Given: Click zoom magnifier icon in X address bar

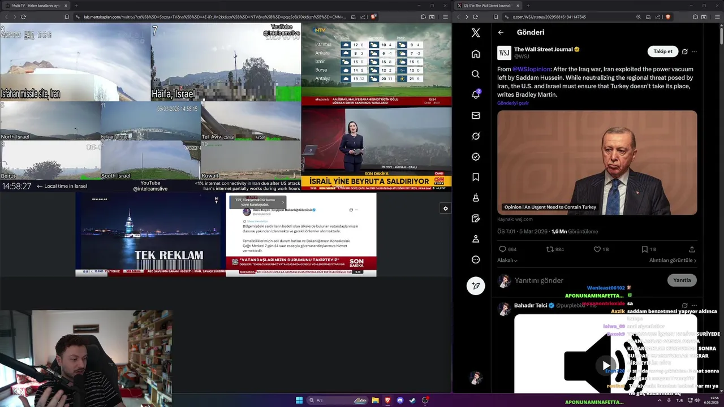Looking at the screenshot, I should (x=639, y=17).
